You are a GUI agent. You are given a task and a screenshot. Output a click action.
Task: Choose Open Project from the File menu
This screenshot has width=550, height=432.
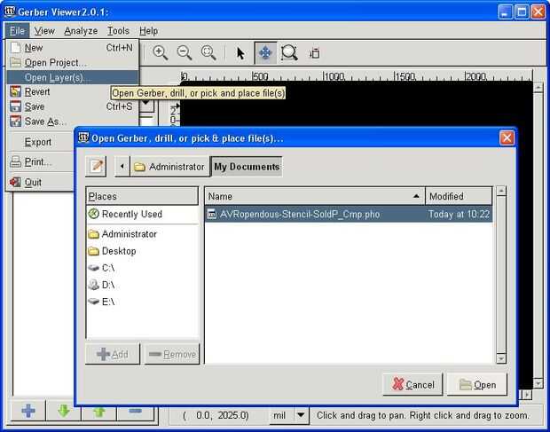coord(73,63)
